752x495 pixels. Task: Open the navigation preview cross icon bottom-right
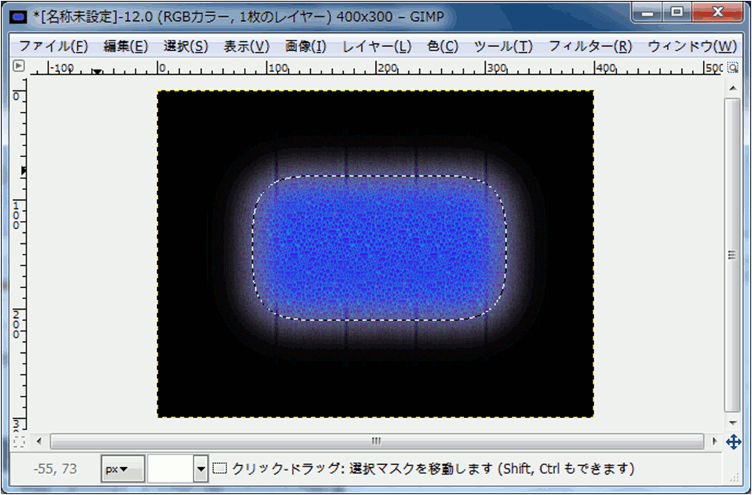coord(733,443)
